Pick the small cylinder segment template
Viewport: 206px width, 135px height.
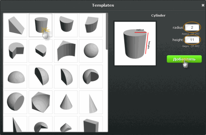[41, 51]
